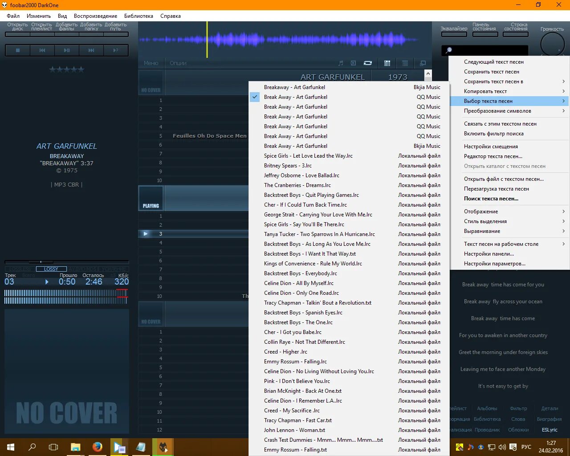Click the overlapping windows view icon
The image size is (570, 456).
[423, 63]
